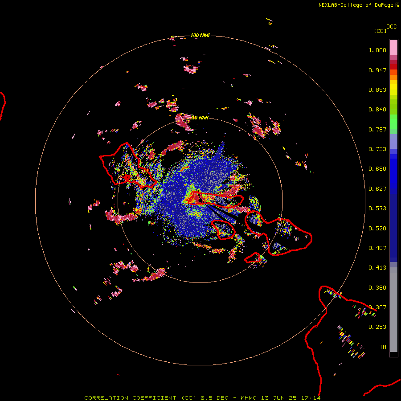Click the 0.947 color scale label
The width and height of the screenshot is (401, 401).
(x=377, y=70)
